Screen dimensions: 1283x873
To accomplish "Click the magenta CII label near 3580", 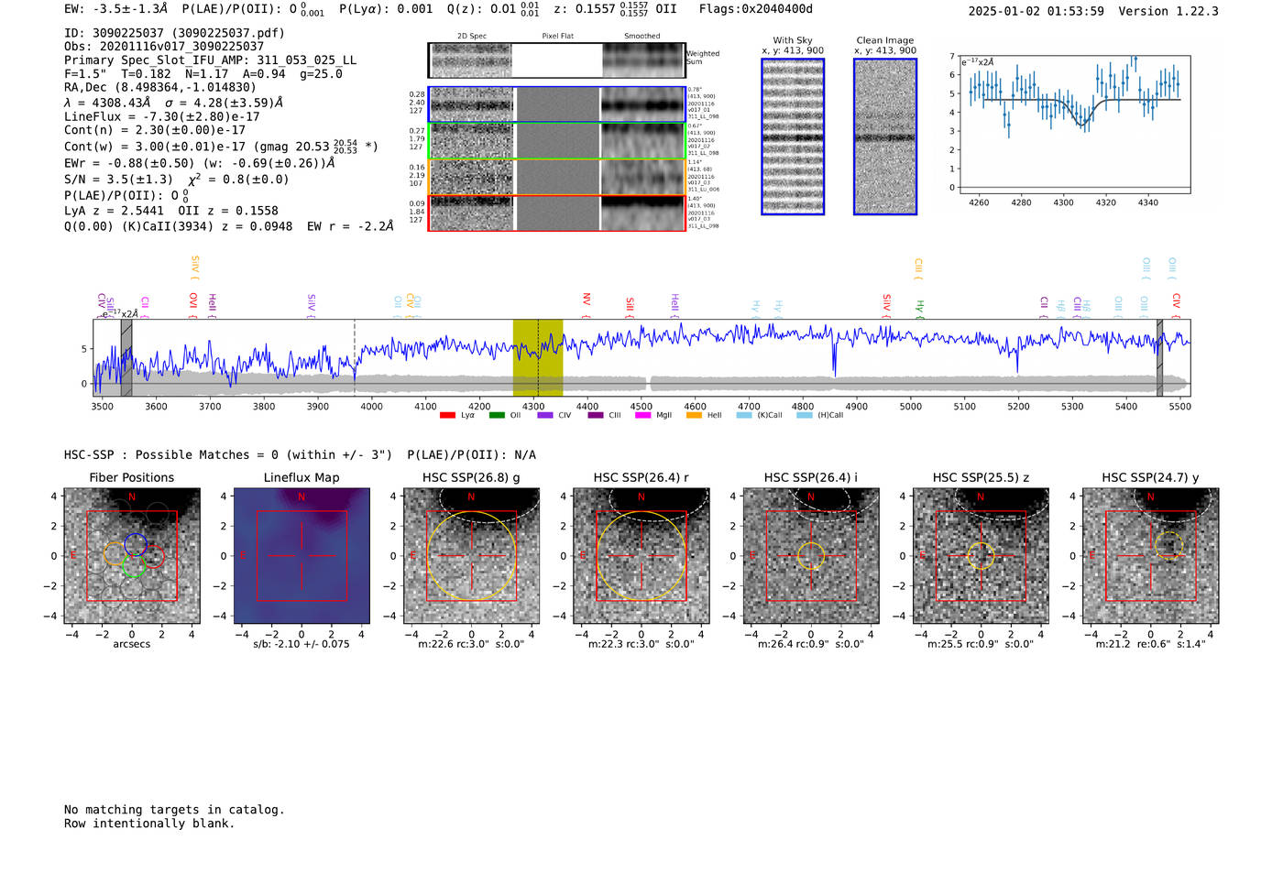I will pos(145,307).
